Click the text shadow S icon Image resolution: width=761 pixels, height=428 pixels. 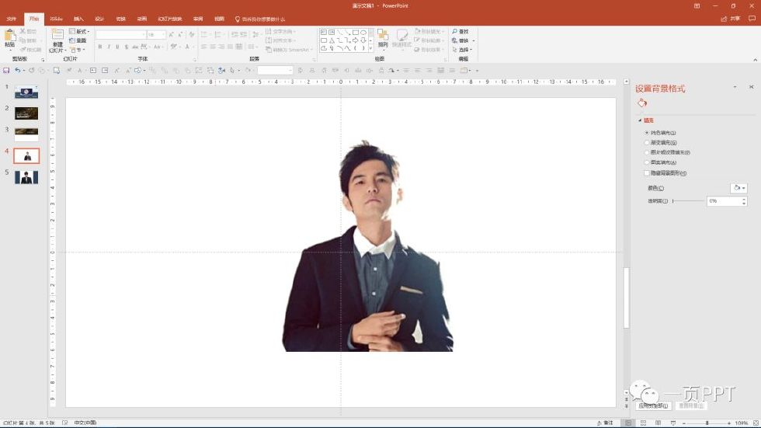[126, 47]
